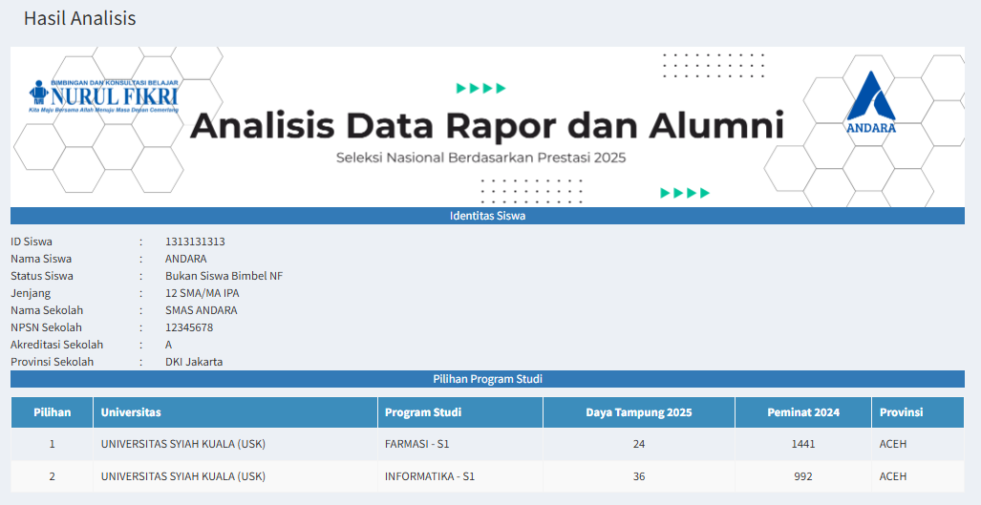Click the Program Studi column header
This screenshot has height=505, width=981.
pyautogui.click(x=423, y=412)
